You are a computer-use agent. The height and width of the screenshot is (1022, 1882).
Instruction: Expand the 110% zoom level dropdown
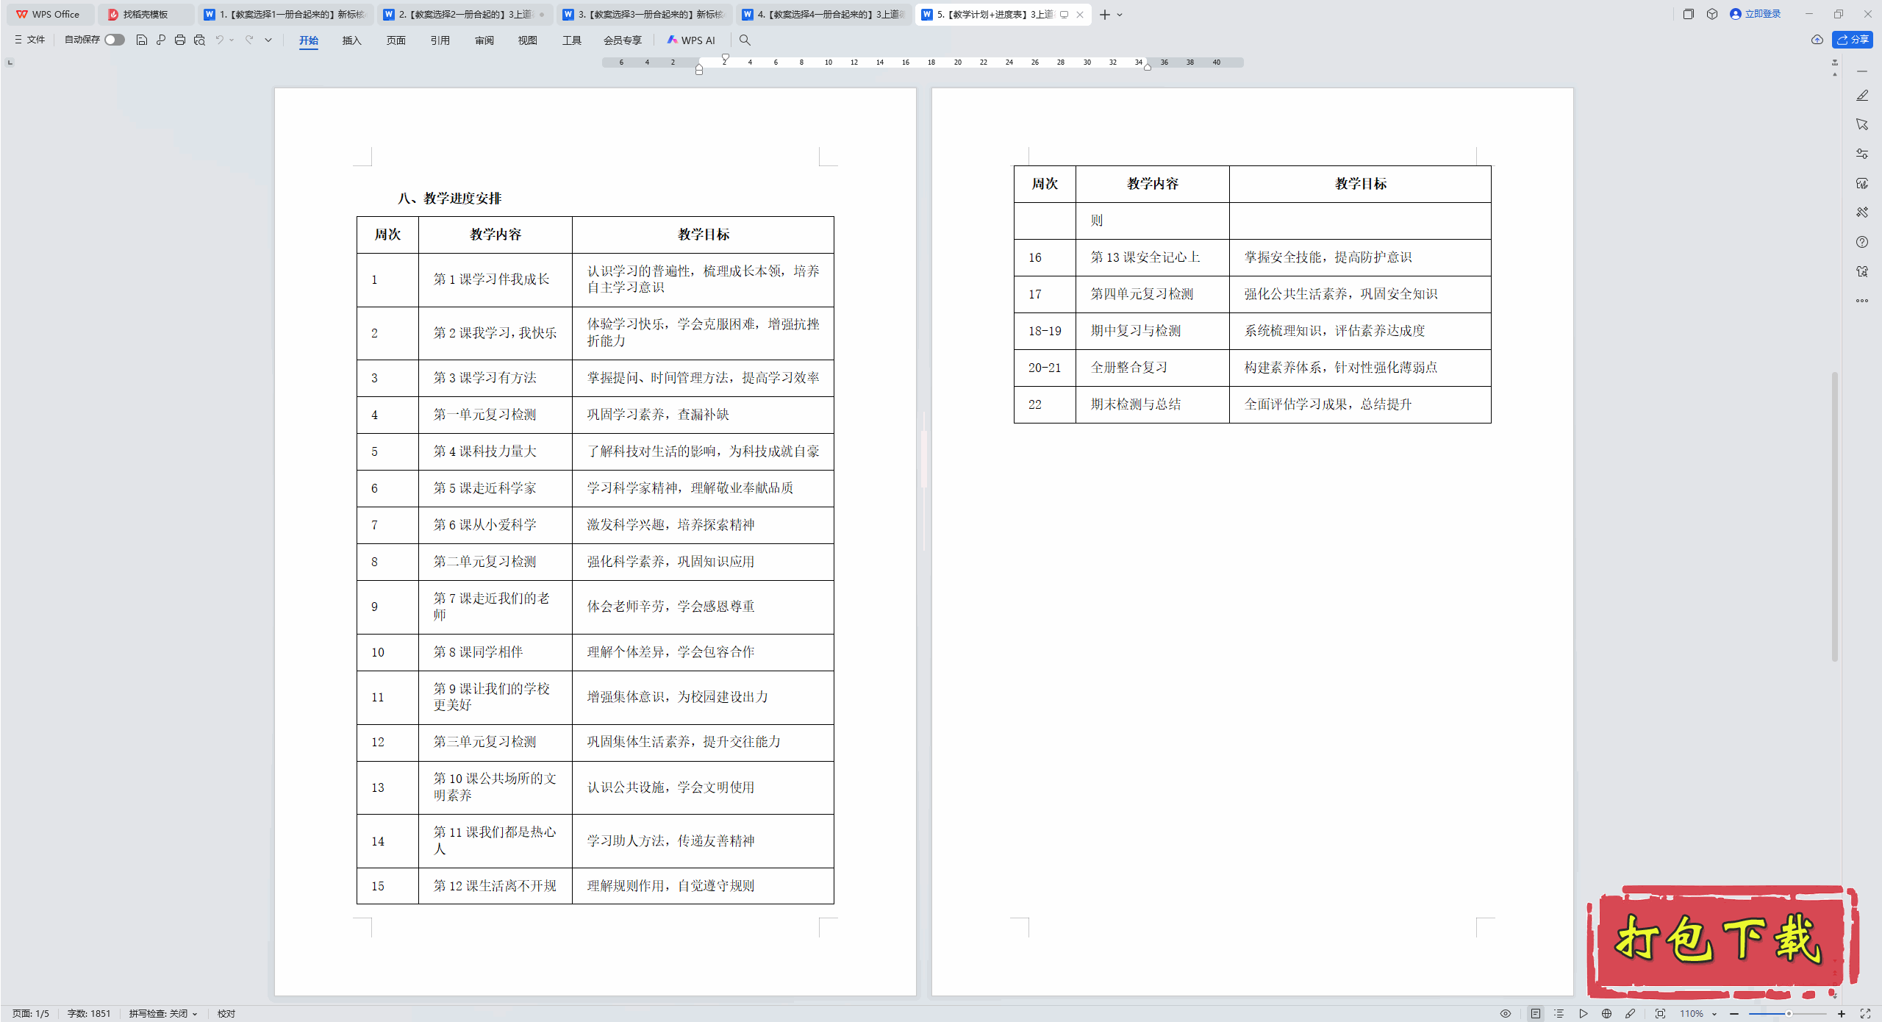coord(1714,1014)
